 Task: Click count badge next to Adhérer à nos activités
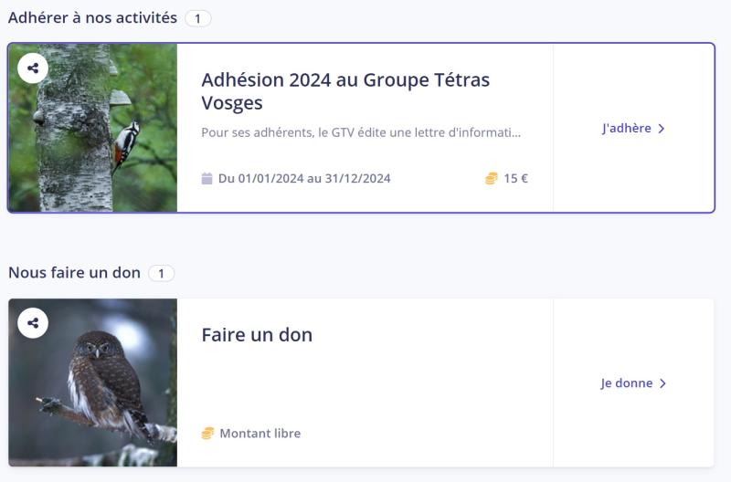coord(197,18)
